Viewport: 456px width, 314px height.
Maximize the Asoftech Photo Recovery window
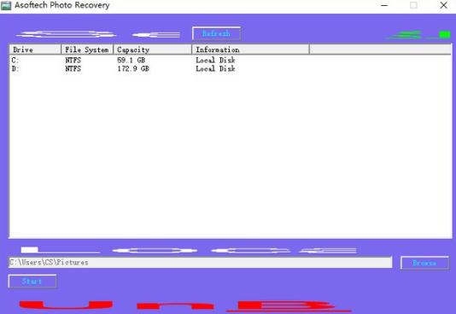(413, 5)
